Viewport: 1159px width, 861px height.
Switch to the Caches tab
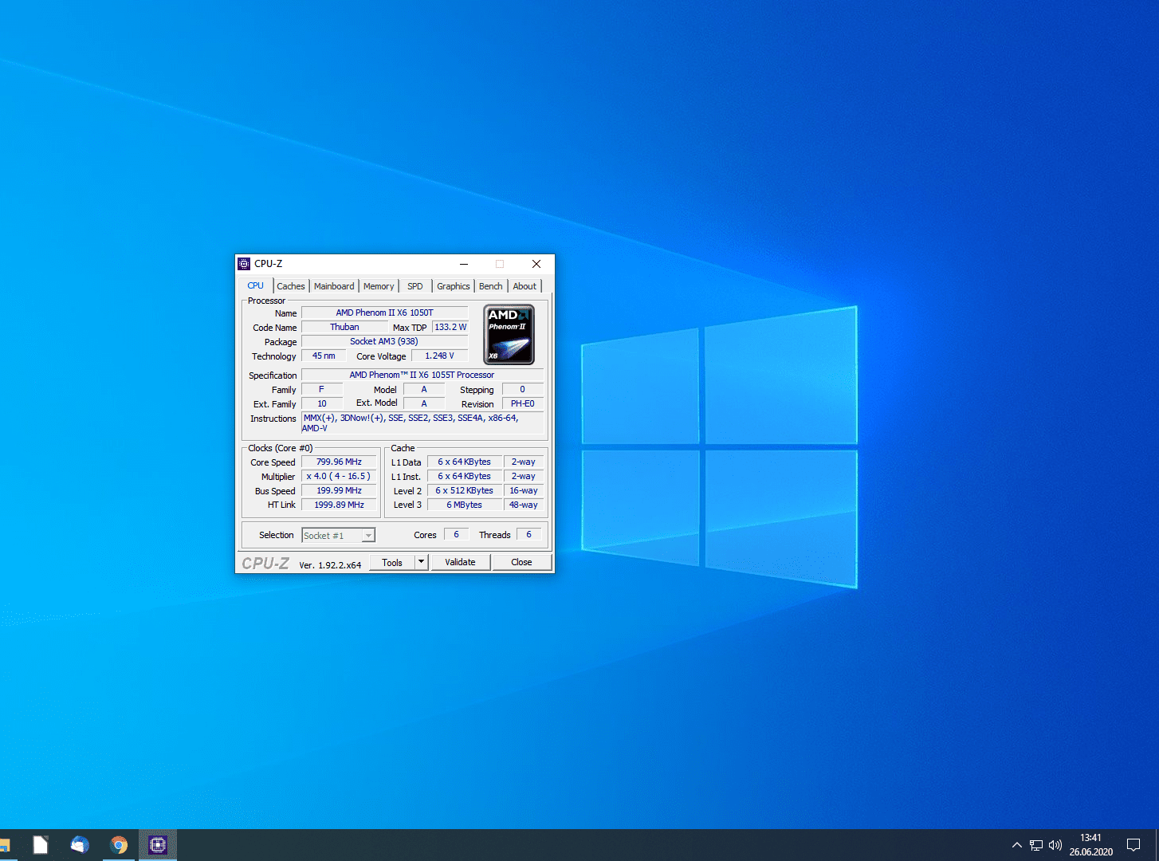tap(291, 286)
